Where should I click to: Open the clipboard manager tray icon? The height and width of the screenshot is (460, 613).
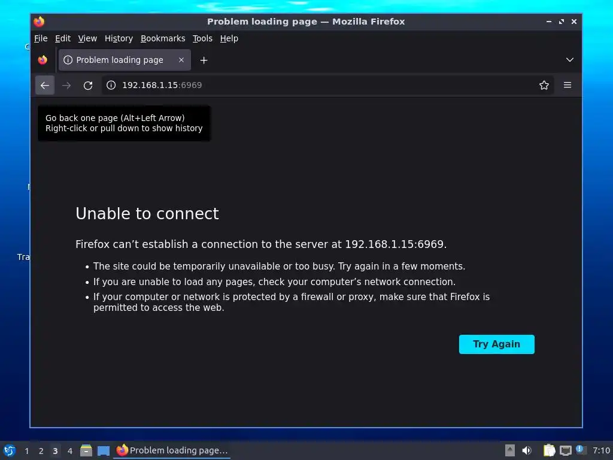tap(550, 450)
